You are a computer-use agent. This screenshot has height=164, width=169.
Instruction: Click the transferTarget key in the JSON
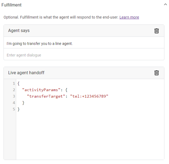coord(46,96)
